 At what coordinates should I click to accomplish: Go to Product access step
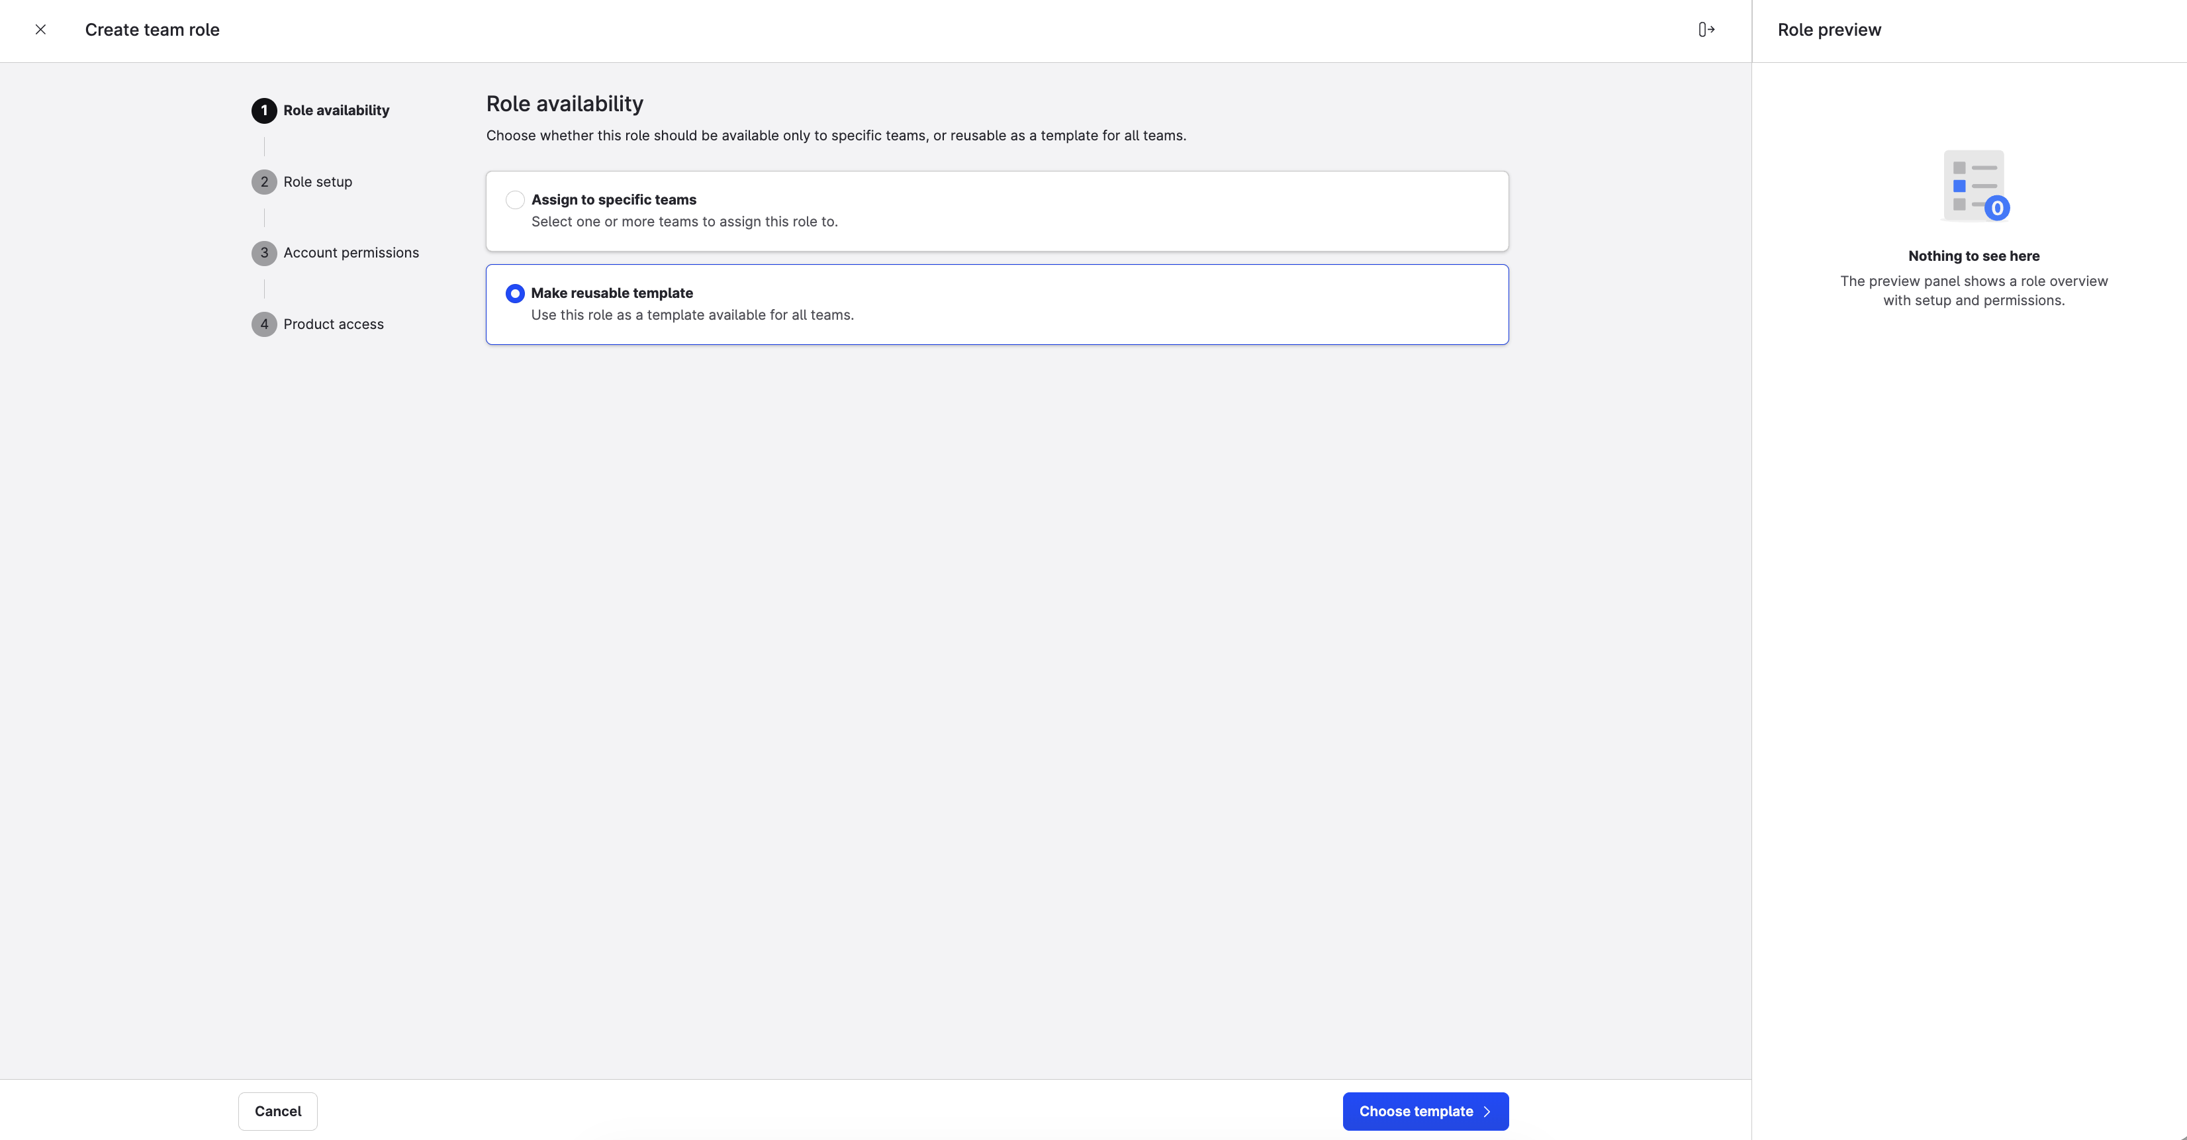tap(318, 324)
